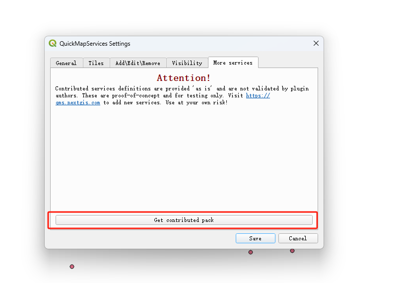The height and width of the screenshot is (283, 400).
Task: Select the map point at bottom left
Action: click(72, 267)
